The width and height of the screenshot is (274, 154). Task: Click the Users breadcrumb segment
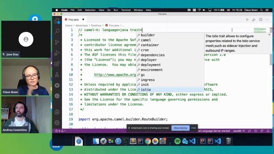68,26
